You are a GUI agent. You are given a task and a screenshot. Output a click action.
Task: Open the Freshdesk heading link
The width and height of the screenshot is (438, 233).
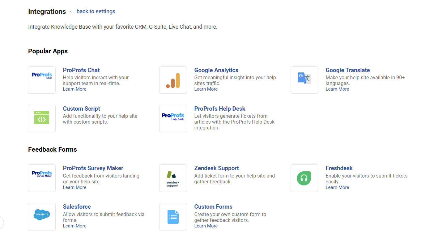(x=339, y=168)
